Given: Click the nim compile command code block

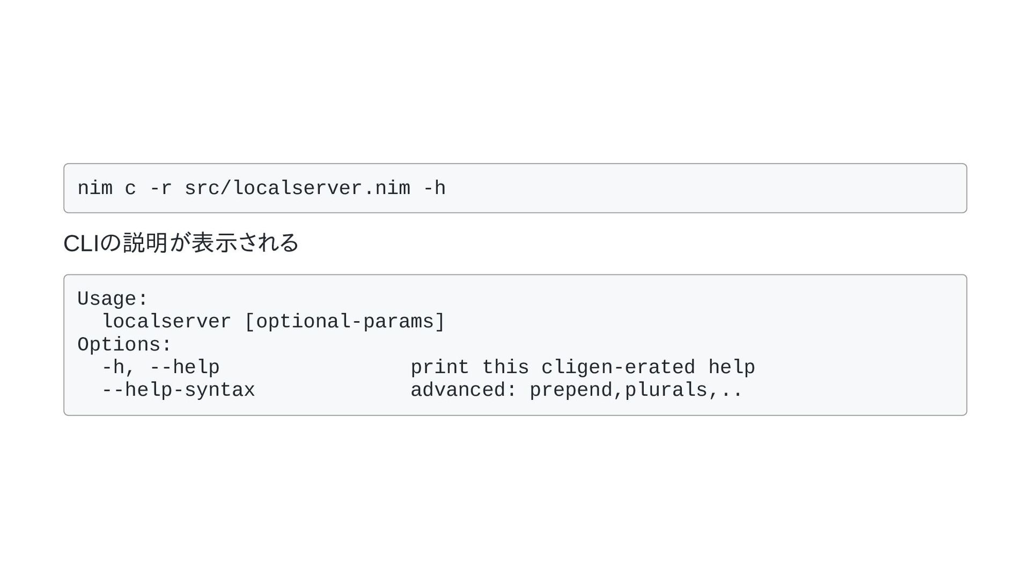Looking at the screenshot, I should 515,188.
